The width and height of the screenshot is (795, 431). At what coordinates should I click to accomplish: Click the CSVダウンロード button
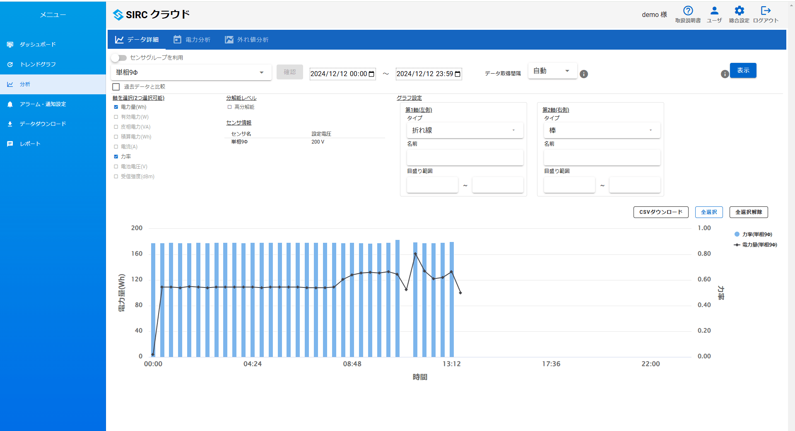pos(660,212)
